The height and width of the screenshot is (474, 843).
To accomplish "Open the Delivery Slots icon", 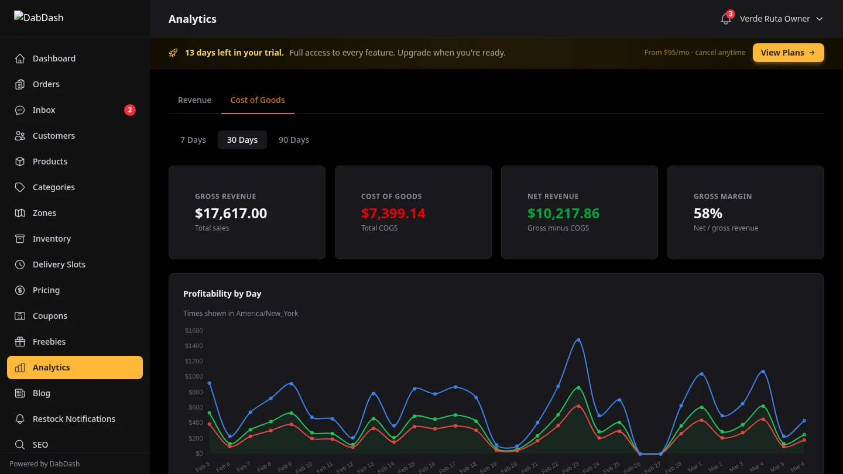I will click(20, 265).
